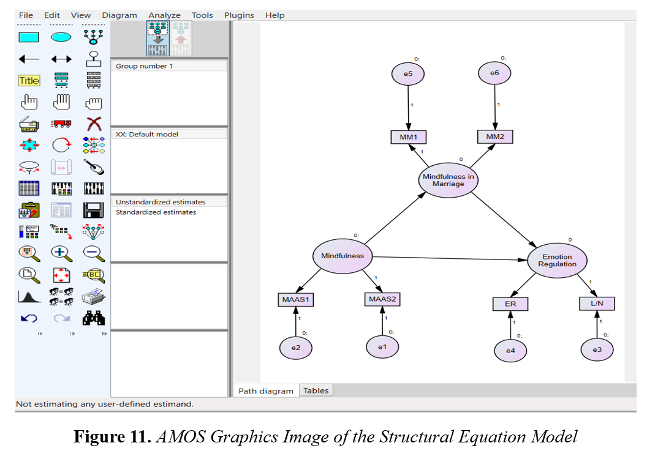Select Group number 1 in groups panel
The height and width of the screenshot is (451, 655).
(145, 66)
